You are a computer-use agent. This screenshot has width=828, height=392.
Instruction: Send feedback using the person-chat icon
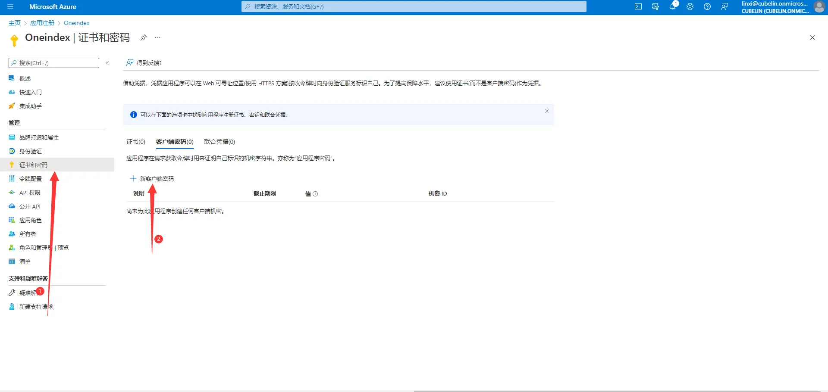(x=724, y=6)
